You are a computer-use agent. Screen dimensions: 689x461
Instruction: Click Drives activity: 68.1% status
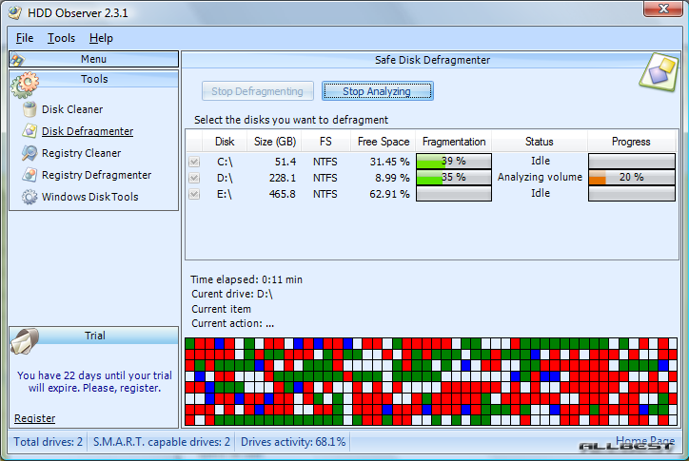(x=293, y=442)
